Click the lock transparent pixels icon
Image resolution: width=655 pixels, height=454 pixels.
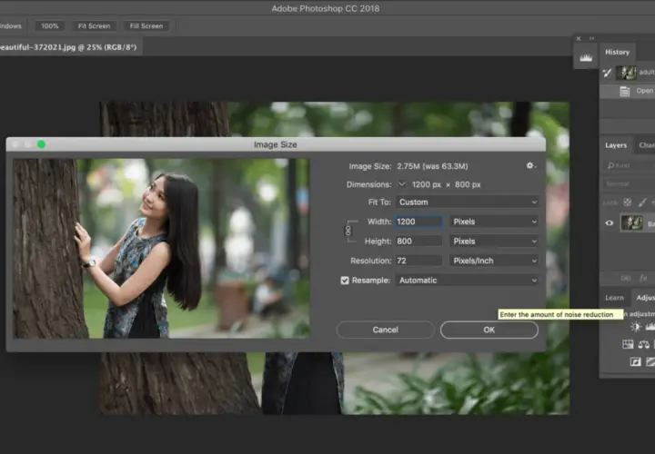coord(628,202)
